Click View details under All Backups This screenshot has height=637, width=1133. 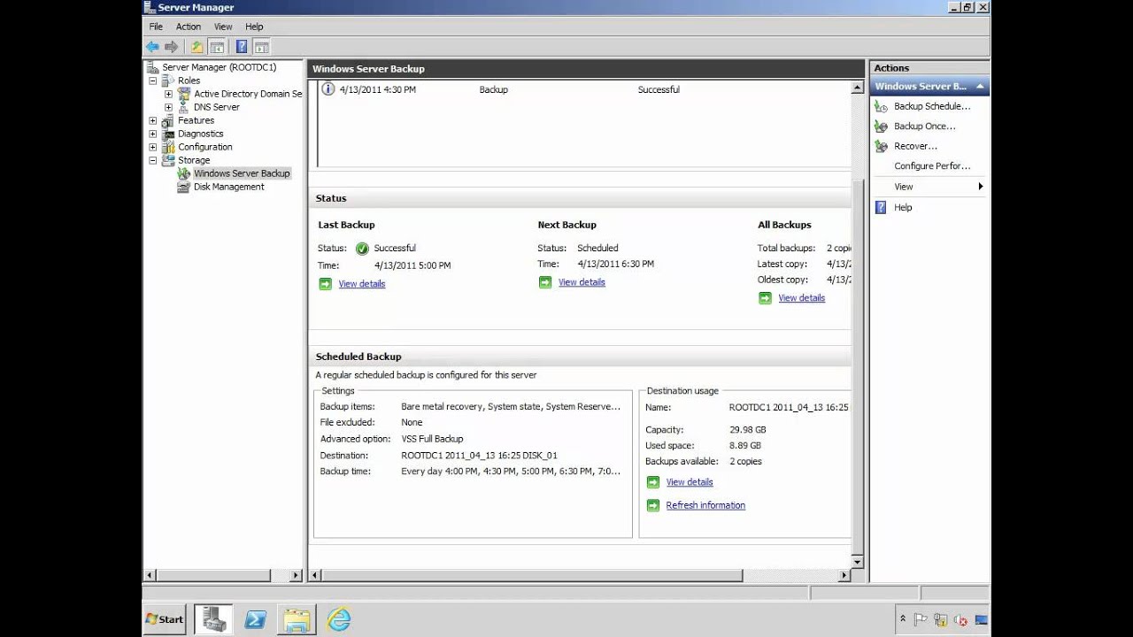[802, 298]
